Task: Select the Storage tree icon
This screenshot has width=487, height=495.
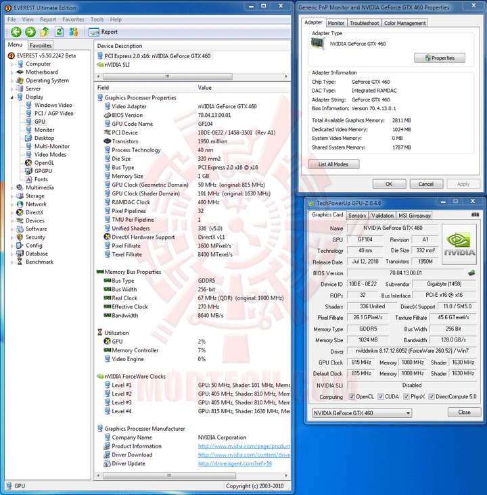Action: click(20, 195)
